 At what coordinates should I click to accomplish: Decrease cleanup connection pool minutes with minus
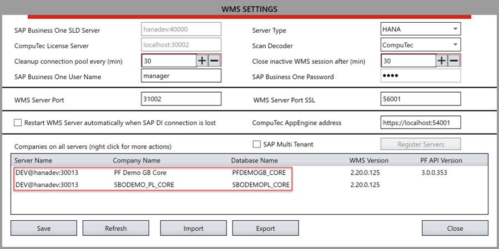point(214,60)
